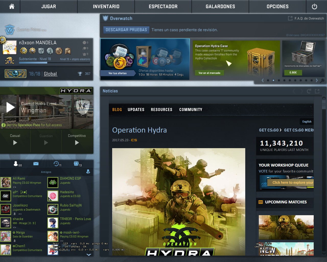Image resolution: width=327 pixels, height=262 pixels.
Task: Click the trophy icon beside 367
Action: tap(80, 74)
